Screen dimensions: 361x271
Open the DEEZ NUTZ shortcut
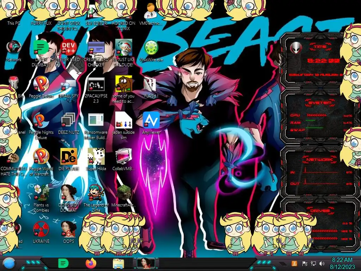pos(69,124)
